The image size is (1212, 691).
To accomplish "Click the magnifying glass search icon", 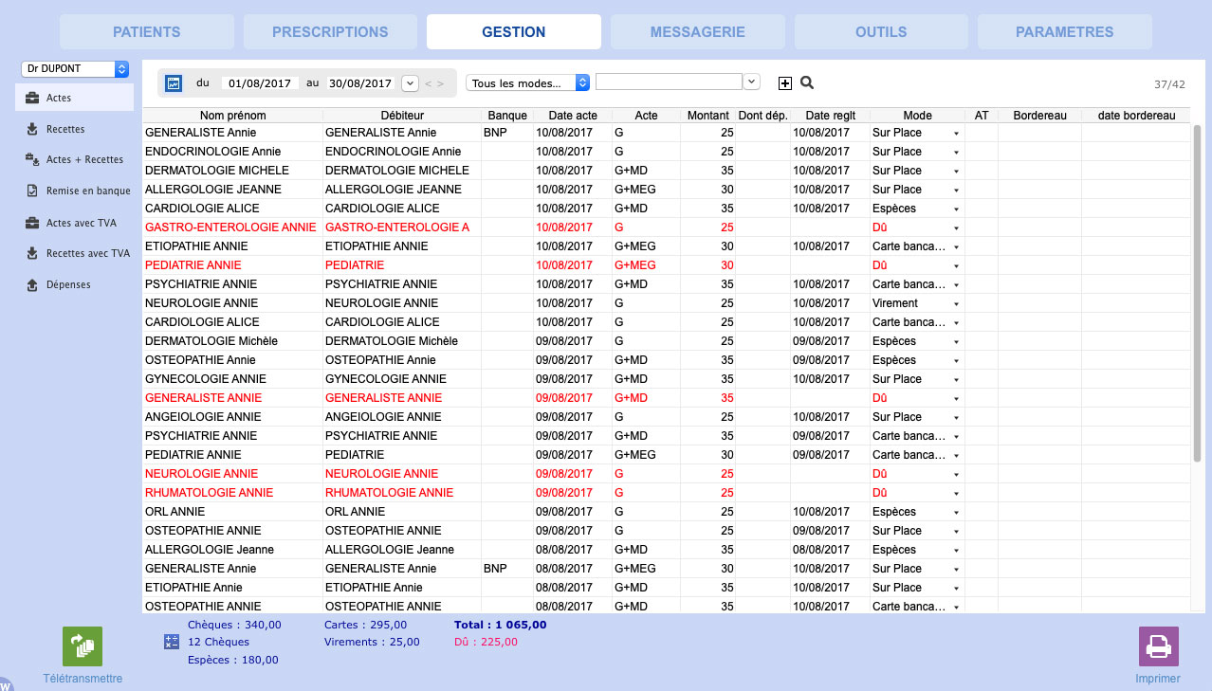I will (807, 82).
